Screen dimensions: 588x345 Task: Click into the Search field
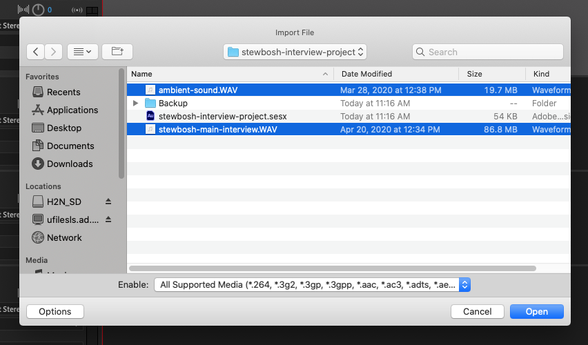tap(487, 52)
